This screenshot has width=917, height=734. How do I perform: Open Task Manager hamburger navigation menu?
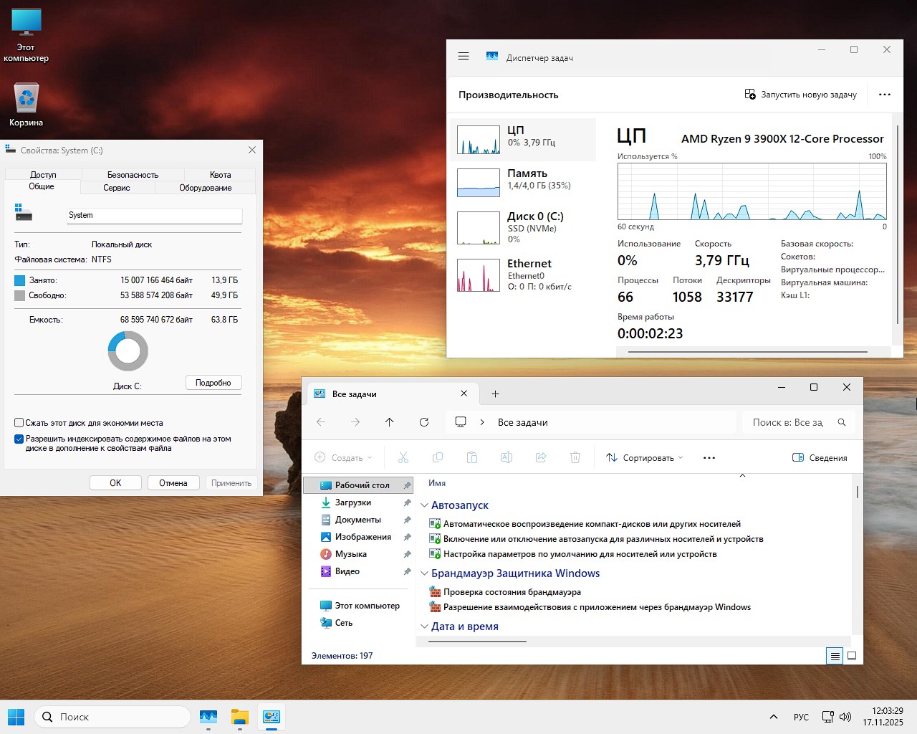coord(464,56)
